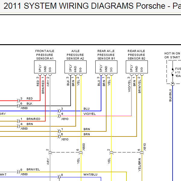Click vertical "X610" label beside pin 5
This screenshot has height=181, width=181.
(144, 147)
